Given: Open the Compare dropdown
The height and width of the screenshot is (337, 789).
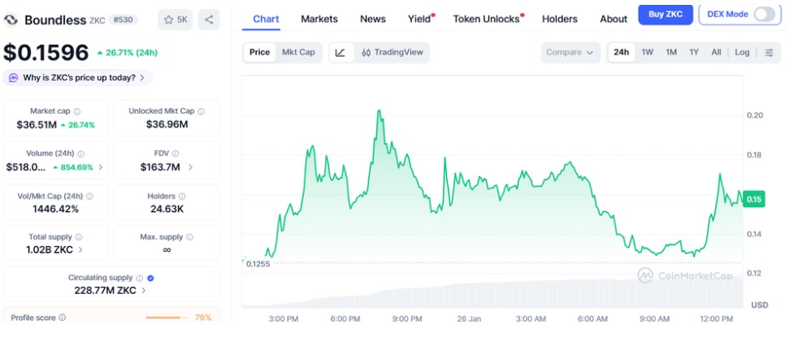Looking at the screenshot, I should [x=570, y=53].
